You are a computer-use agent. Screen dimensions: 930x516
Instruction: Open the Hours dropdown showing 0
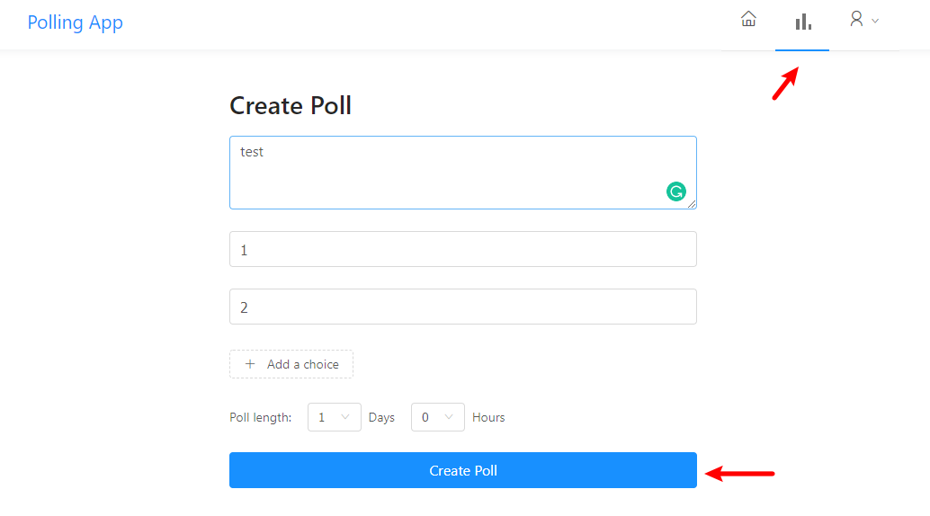(x=437, y=417)
